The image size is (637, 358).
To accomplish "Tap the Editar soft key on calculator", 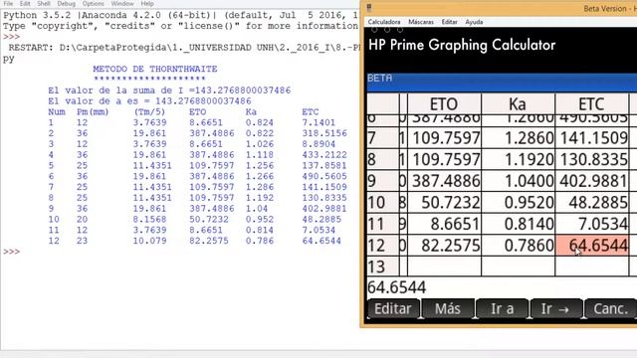I will [x=393, y=309].
